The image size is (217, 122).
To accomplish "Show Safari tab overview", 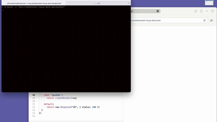I will pyautogui.click(x=213, y=11).
